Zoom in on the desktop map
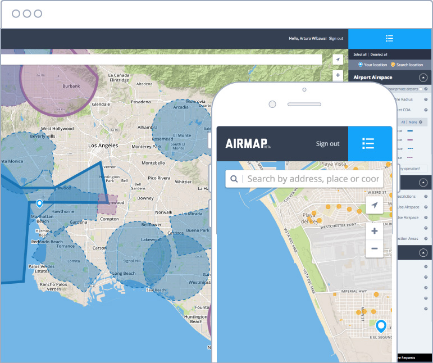 coord(338,75)
